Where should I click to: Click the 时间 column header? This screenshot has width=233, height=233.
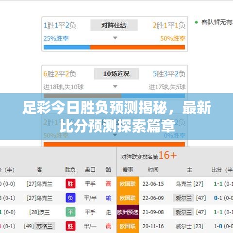153,170
